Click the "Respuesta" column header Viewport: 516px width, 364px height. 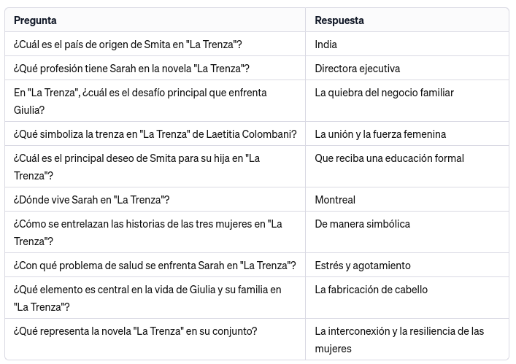point(339,20)
